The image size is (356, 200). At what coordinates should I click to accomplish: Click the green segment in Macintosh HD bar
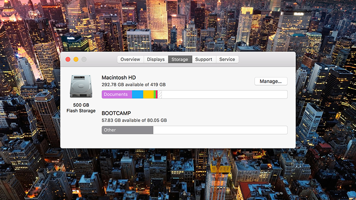tap(155, 94)
